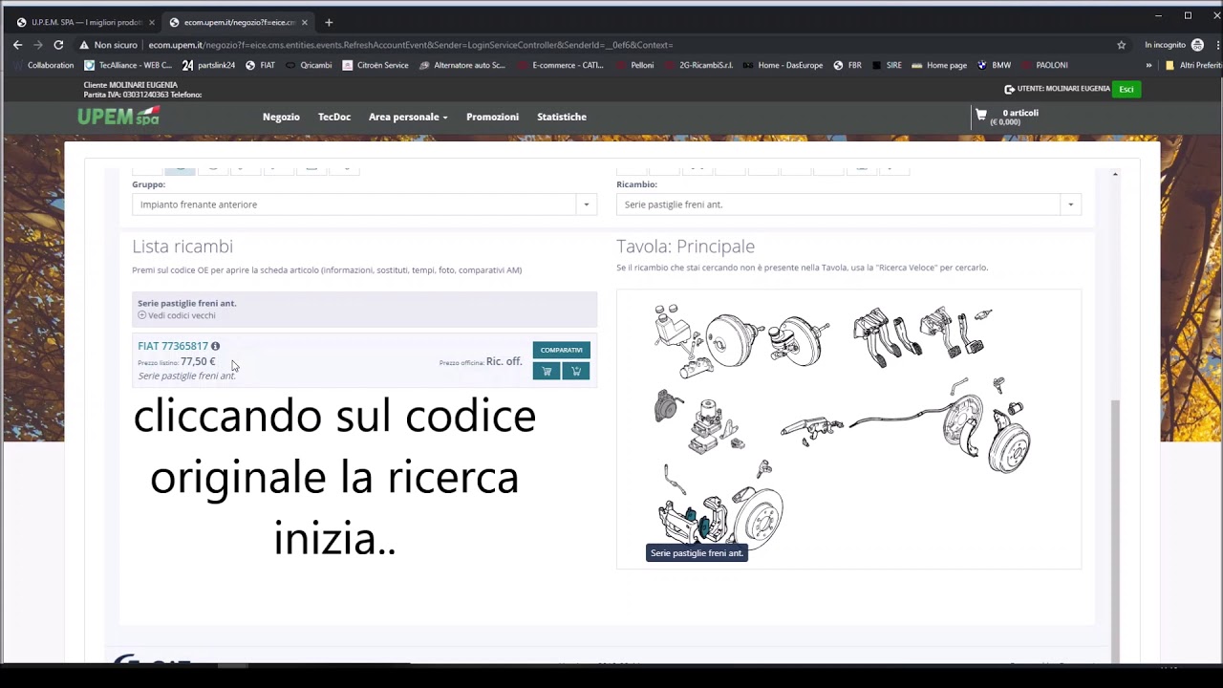Open the TecDoc menu

(x=334, y=117)
